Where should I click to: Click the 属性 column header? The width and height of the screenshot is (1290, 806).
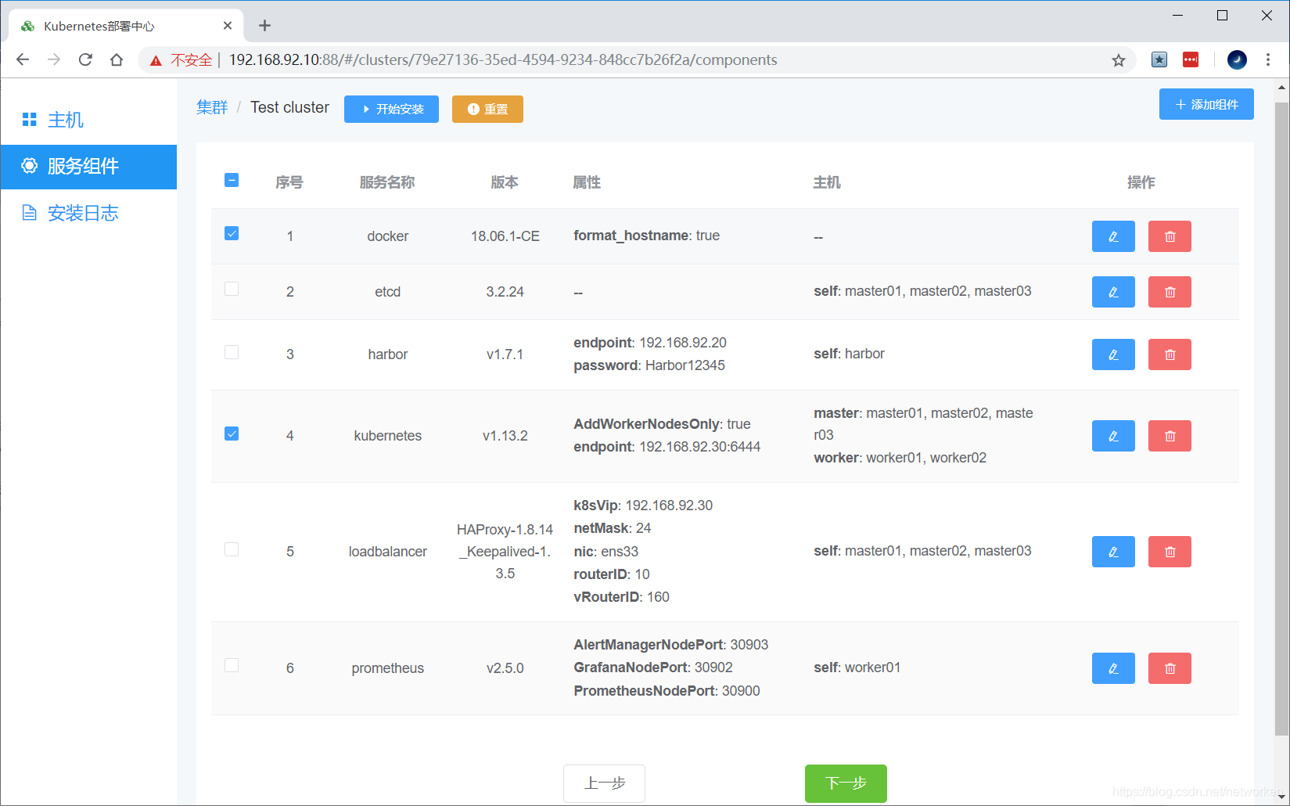point(587,182)
